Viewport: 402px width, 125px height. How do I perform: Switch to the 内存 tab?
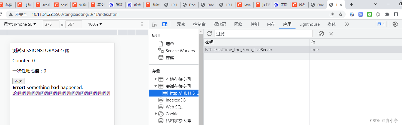271,24
